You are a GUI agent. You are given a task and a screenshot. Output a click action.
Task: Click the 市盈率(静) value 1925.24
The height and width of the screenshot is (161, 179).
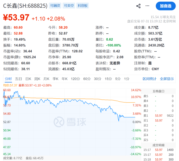pyautogui.click(x=30, y=57)
